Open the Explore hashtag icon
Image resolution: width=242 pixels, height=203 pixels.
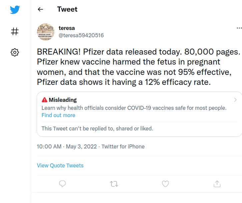[15, 31]
